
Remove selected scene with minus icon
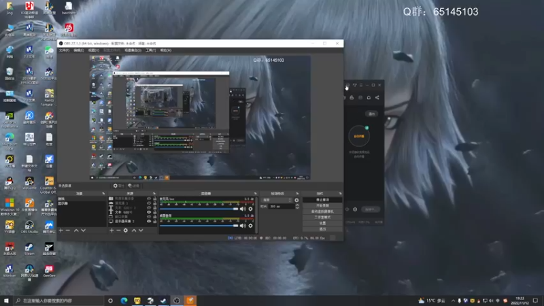(x=68, y=231)
